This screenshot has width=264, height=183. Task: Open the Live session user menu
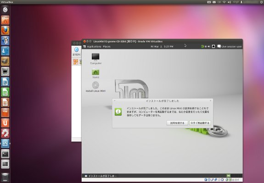[x=230, y=47]
